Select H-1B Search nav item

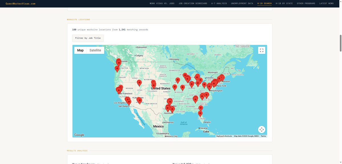click(x=264, y=3)
